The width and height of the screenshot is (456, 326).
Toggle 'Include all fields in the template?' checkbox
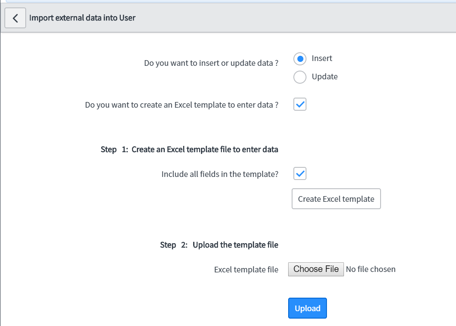299,173
